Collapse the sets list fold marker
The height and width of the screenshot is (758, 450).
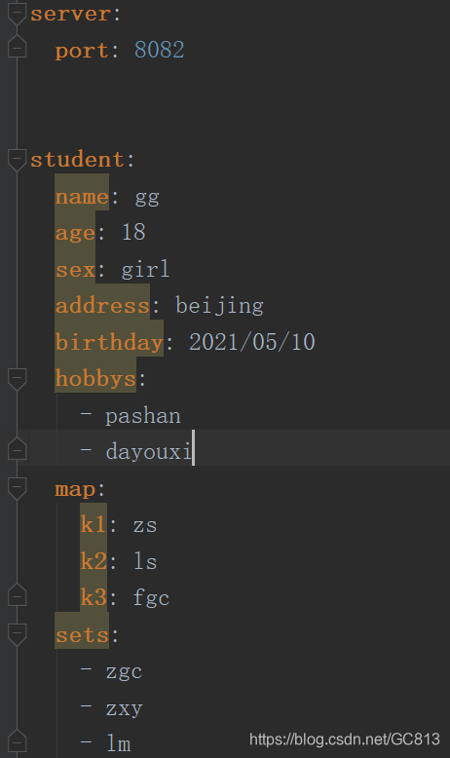(17, 633)
